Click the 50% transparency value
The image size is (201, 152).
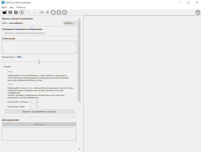(x=19, y=57)
